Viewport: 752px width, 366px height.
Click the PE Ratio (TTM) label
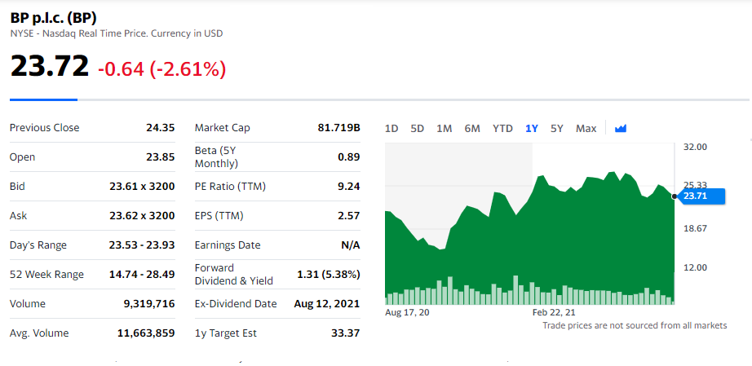pos(230,187)
